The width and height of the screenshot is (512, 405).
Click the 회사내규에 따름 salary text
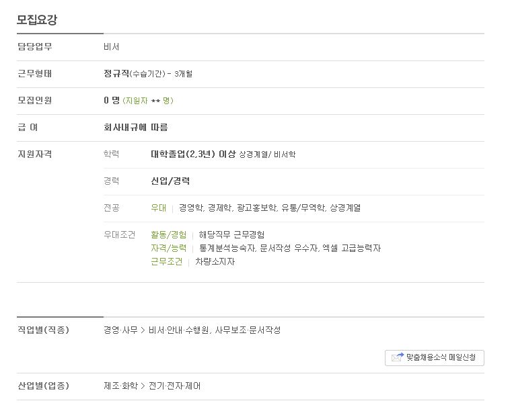[x=135, y=127]
